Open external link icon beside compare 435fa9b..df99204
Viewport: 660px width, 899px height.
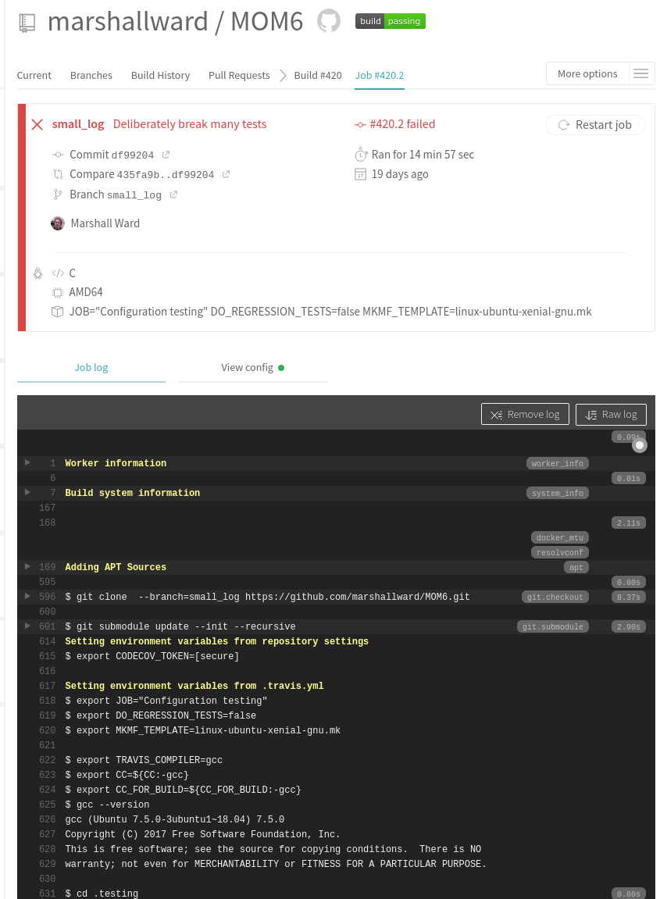[226, 174]
